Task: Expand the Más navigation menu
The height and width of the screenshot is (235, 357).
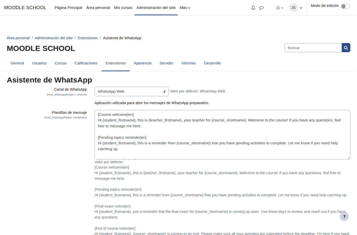Action: click(x=185, y=8)
